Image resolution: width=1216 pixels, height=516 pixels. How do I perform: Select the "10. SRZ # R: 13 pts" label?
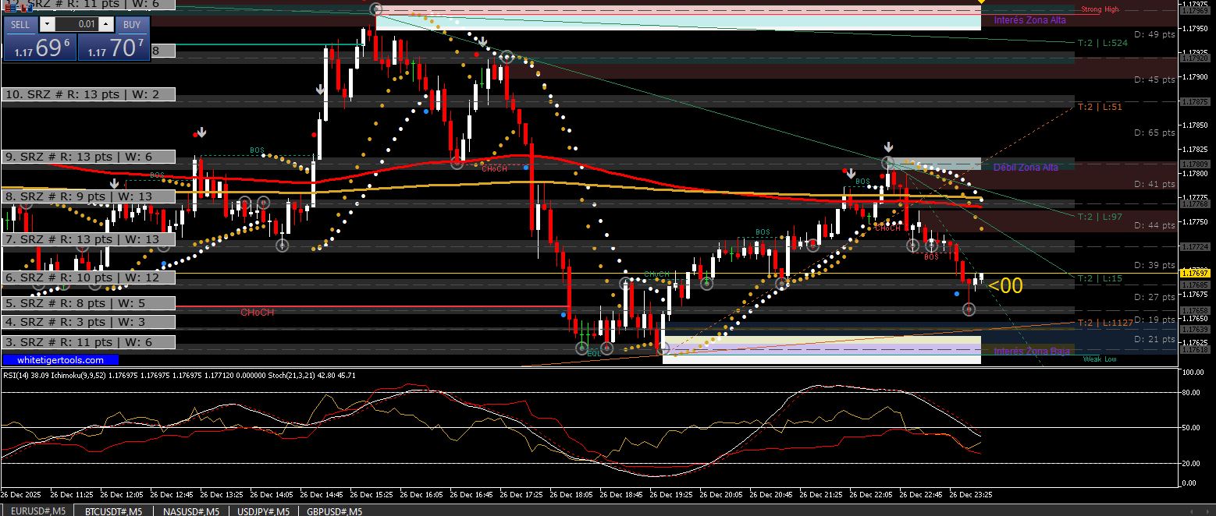pyautogui.click(x=88, y=94)
